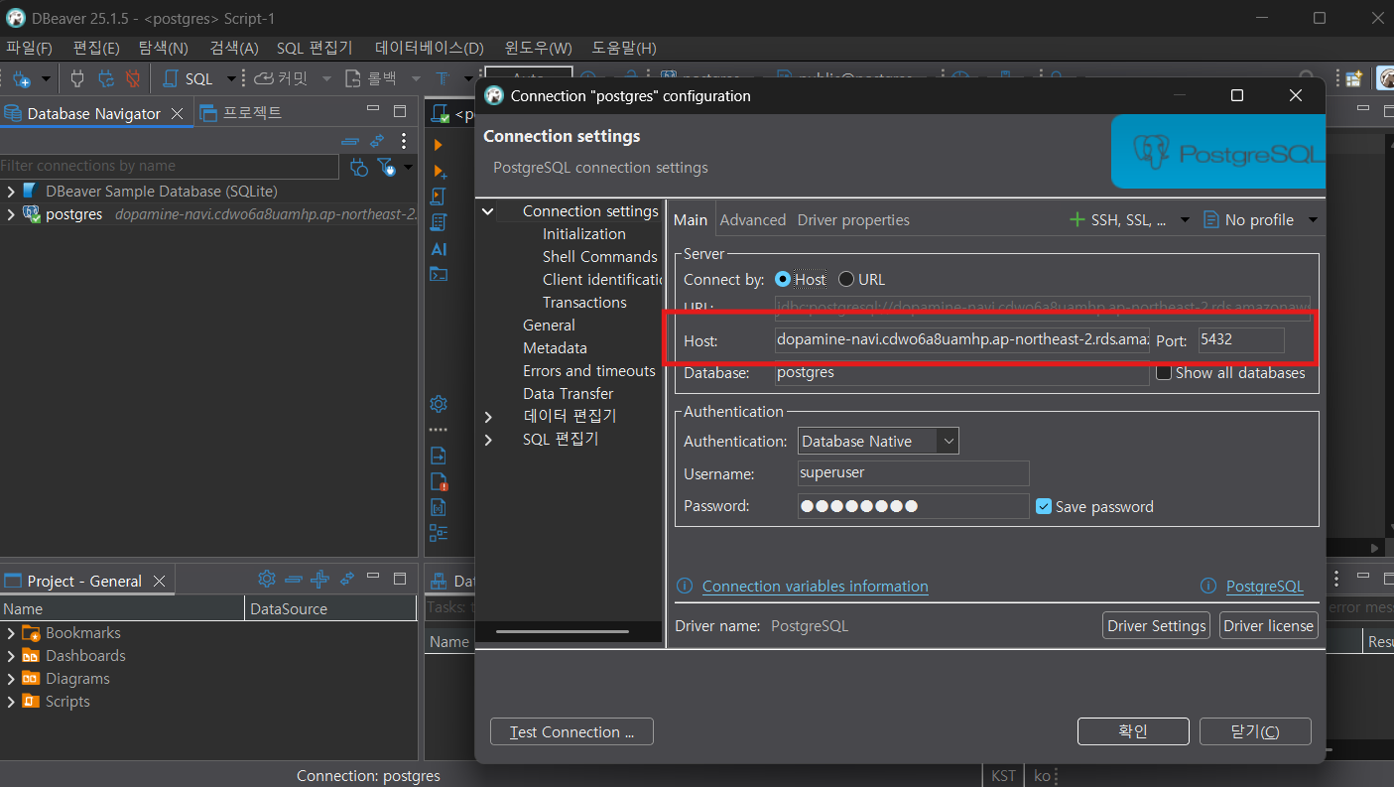Expand the 데이터 편집기 tree node
Viewport: 1394px width, 787px height.
pos(487,416)
